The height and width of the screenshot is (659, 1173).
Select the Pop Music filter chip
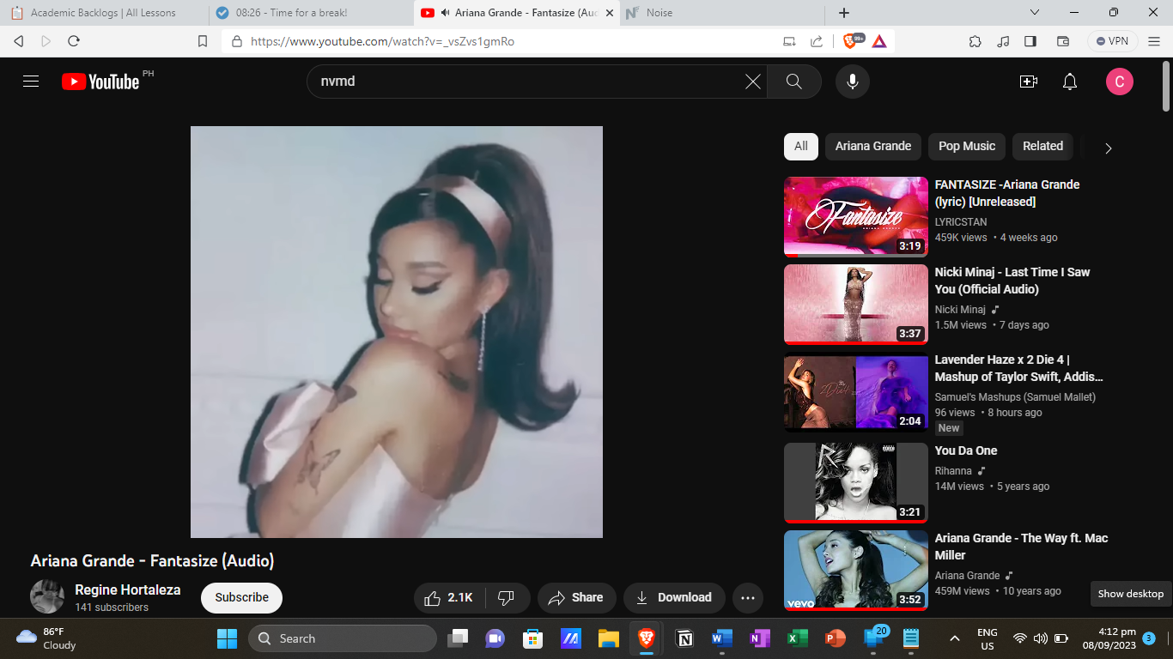point(967,146)
